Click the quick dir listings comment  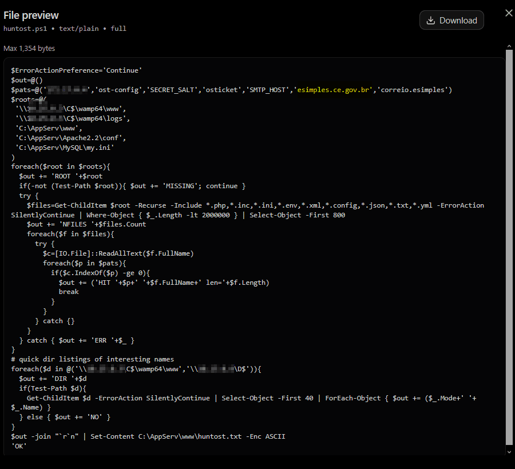point(93,359)
